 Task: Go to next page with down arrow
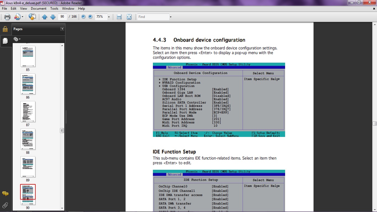coord(53,17)
